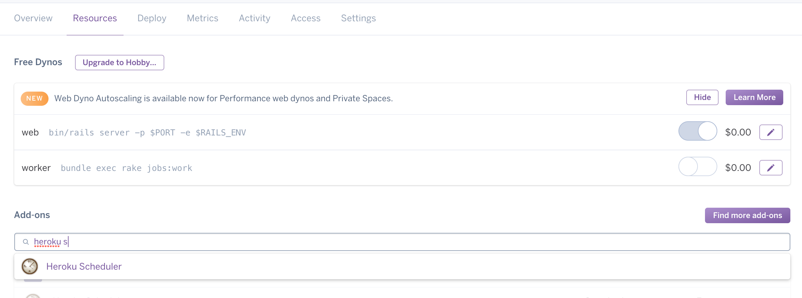This screenshot has width=802, height=298.
Task: Edit the worker dyno with pencil icon
Action: 771,168
